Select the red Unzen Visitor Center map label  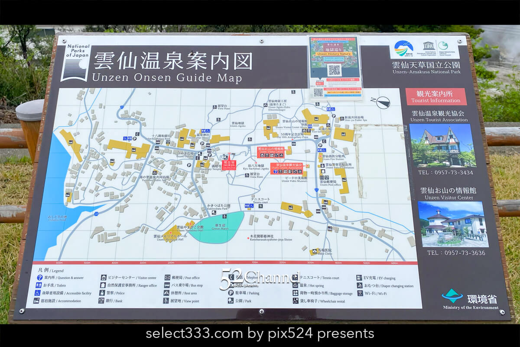click(270, 151)
